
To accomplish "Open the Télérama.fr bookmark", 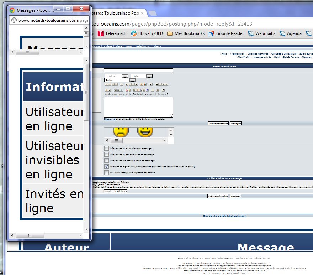I will (112, 33).
